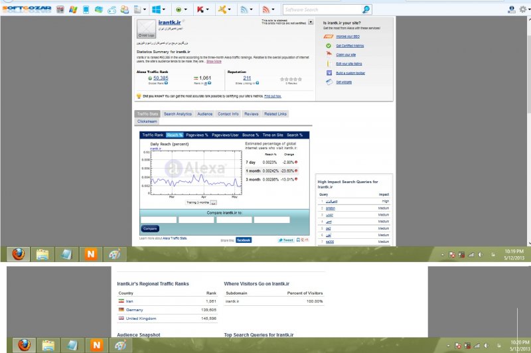Open the 211 sites linking in link
Screen dimensions: 531x353
pos(247,78)
